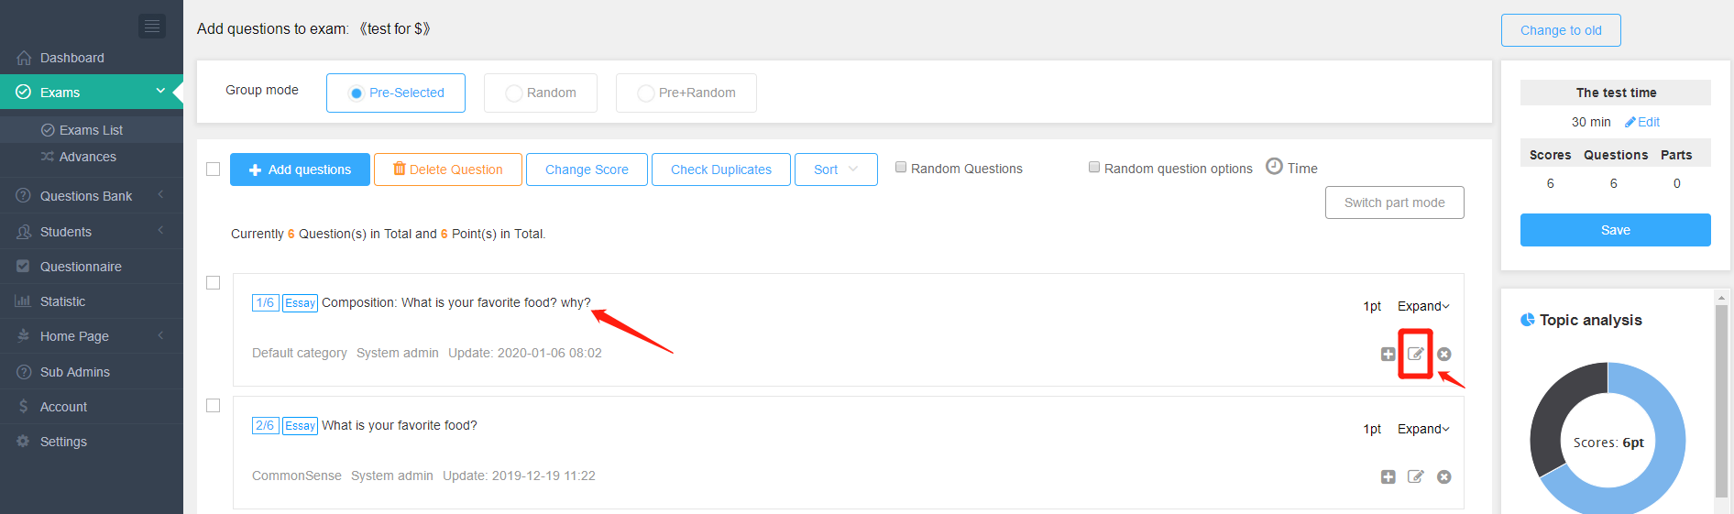The height and width of the screenshot is (514, 1734).
Task: Click the plus icon on Composition question
Action: click(x=1388, y=354)
